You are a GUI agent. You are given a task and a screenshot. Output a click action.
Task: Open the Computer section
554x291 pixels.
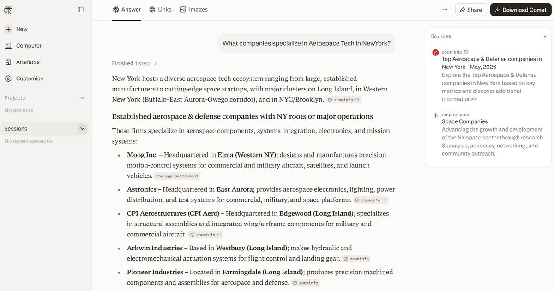tap(23, 46)
